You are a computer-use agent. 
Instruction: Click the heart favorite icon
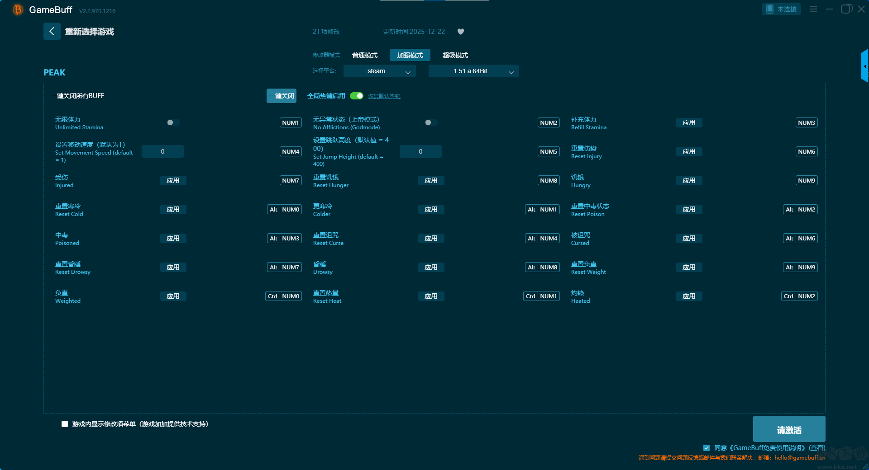click(461, 32)
